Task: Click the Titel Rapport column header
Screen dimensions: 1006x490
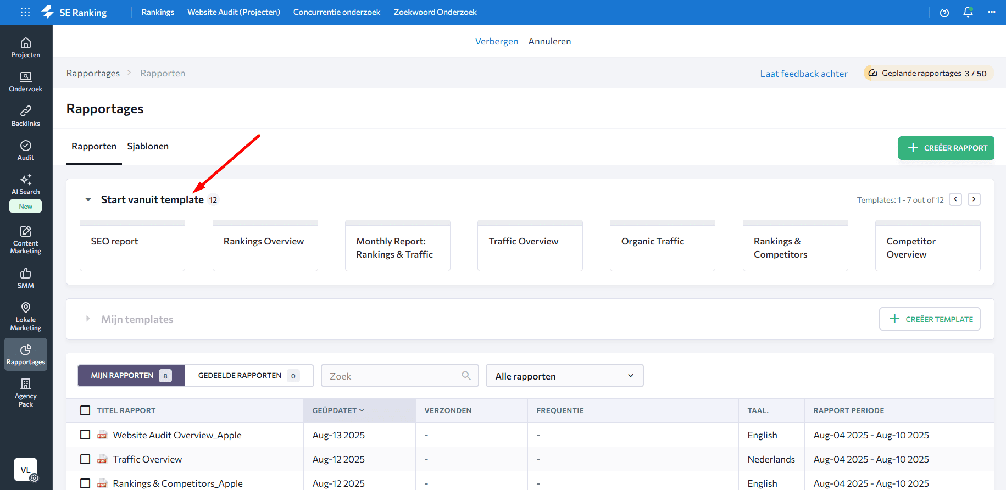Action: click(126, 410)
